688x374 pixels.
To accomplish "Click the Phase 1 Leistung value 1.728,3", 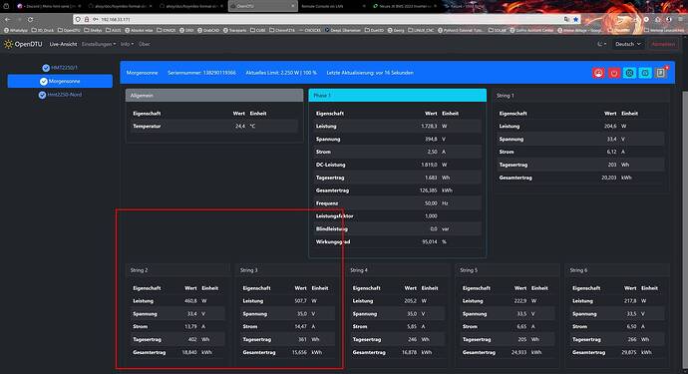I will 429,126.
